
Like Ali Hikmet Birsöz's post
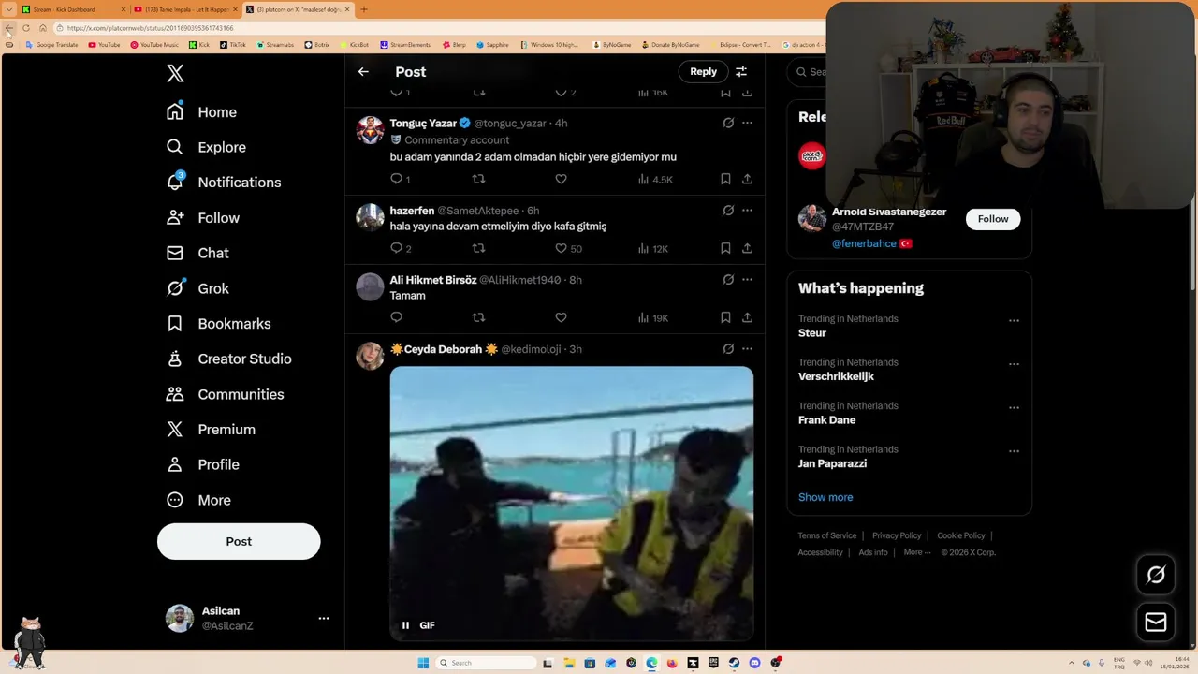(x=561, y=317)
